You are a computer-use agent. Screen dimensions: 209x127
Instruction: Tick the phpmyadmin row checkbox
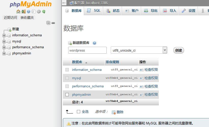[x=67, y=94]
